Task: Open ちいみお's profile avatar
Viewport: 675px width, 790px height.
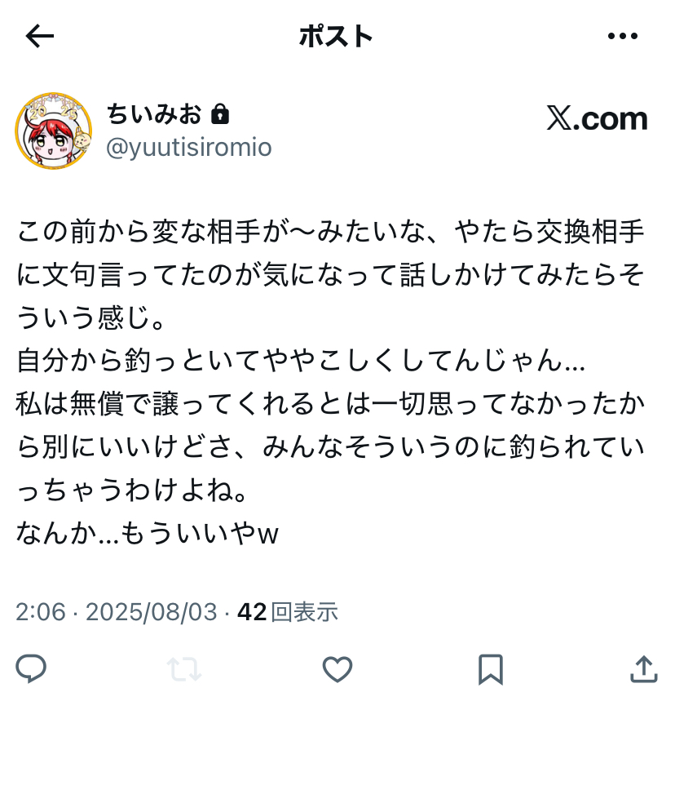Action: [x=53, y=131]
